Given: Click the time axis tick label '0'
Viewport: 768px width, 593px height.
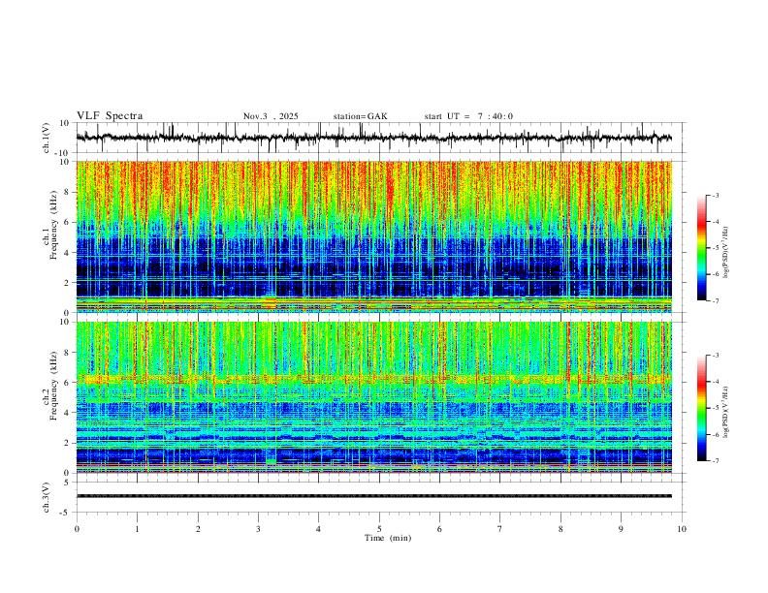Looking at the screenshot, I should pos(77,529).
